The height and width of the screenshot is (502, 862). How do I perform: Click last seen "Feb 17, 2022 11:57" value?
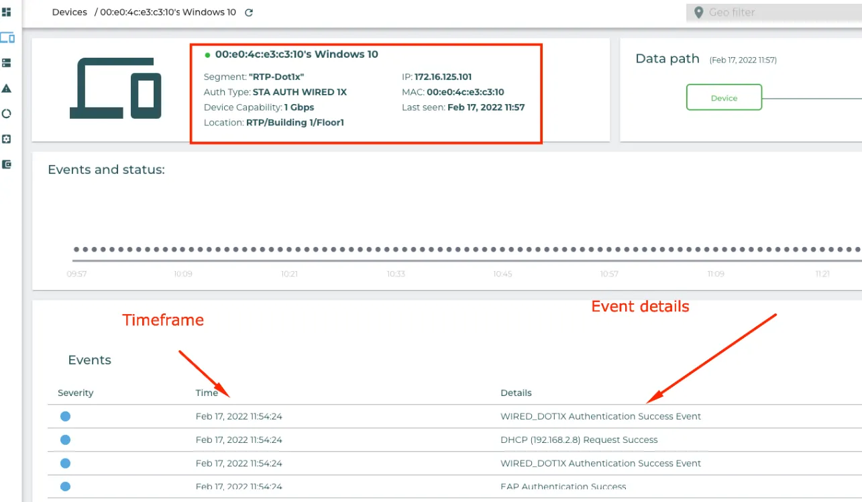point(486,107)
